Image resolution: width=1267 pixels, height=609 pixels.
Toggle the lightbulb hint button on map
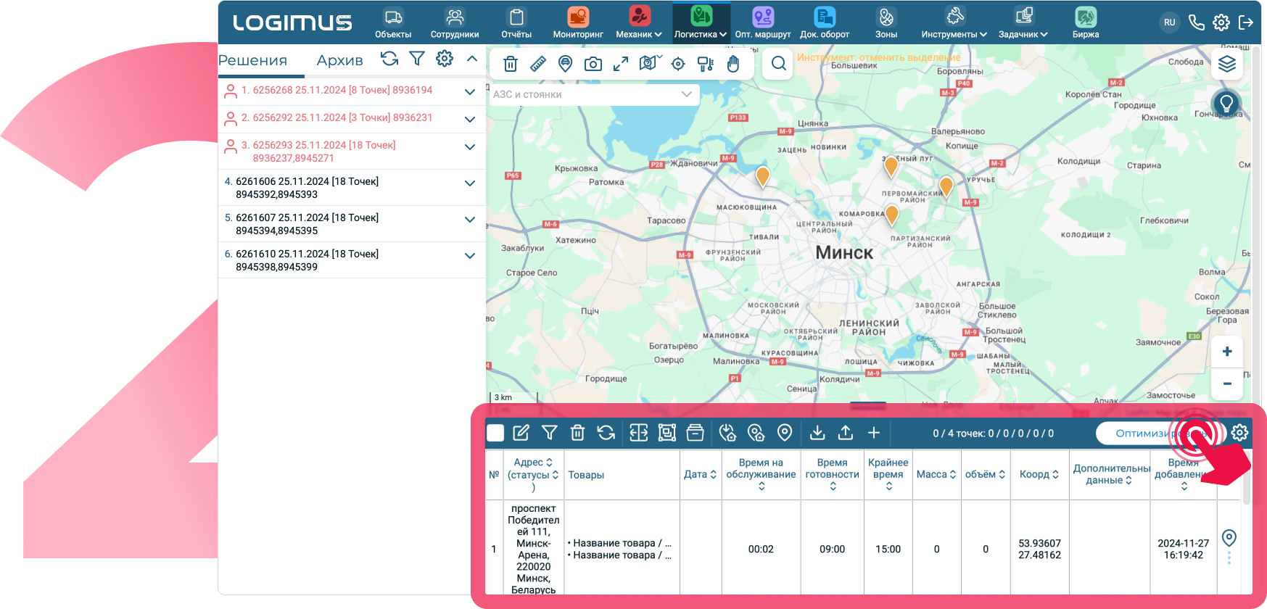coord(1226,104)
